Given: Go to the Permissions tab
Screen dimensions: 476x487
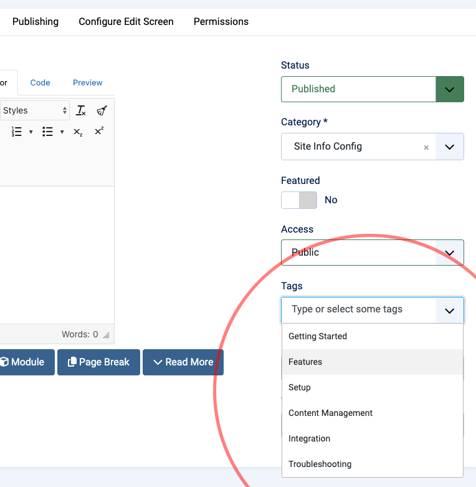Looking at the screenshot, I should (221, 22).
